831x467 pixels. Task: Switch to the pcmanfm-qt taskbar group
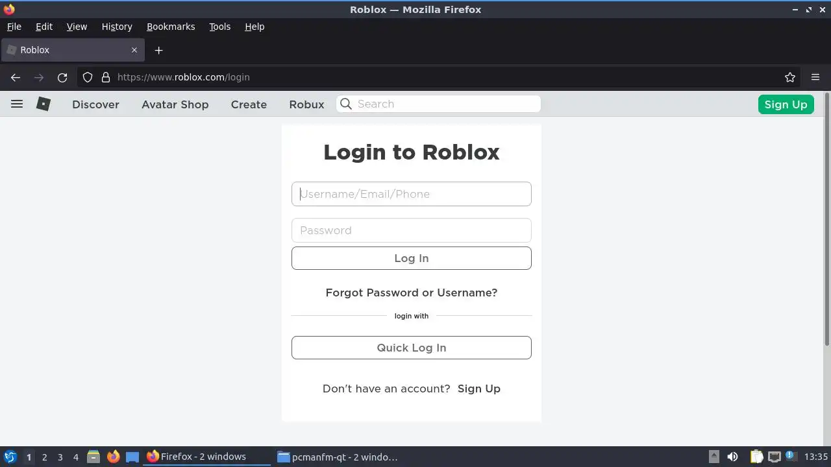point(338,457)
